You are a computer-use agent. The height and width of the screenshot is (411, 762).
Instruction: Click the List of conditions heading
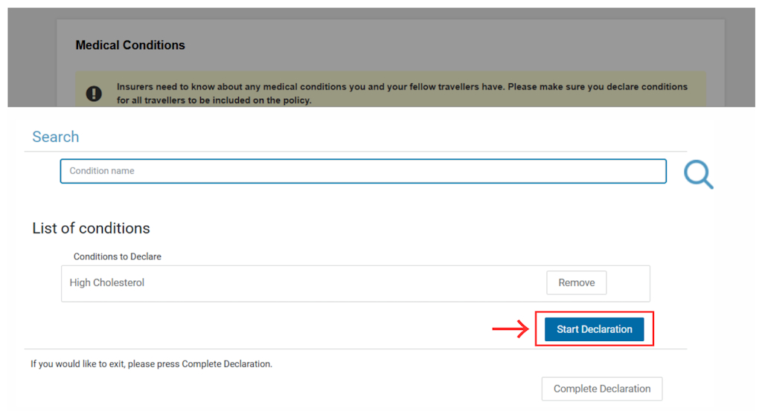click(91, 228)
